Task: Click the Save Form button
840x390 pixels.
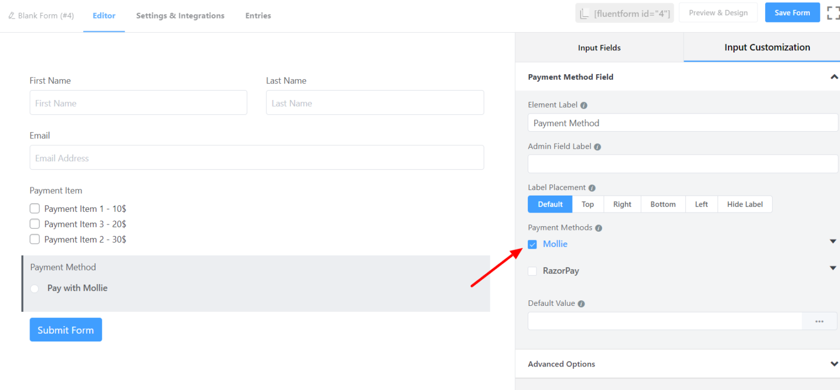Action: (x=792, y=12)
